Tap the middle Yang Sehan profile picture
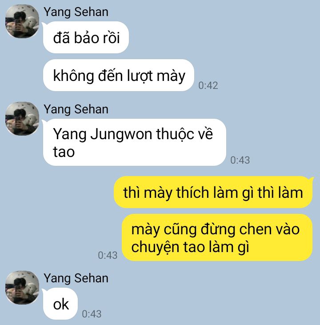 pos(22,119)
